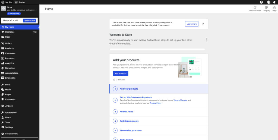This screenshot has height=140, width=278.
Task: Open the Terms of Service link
Action: coord(180,100)
